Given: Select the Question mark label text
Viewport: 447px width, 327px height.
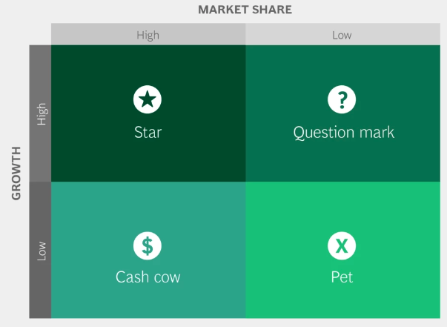Looking at the screenshot, I should 343,133.
